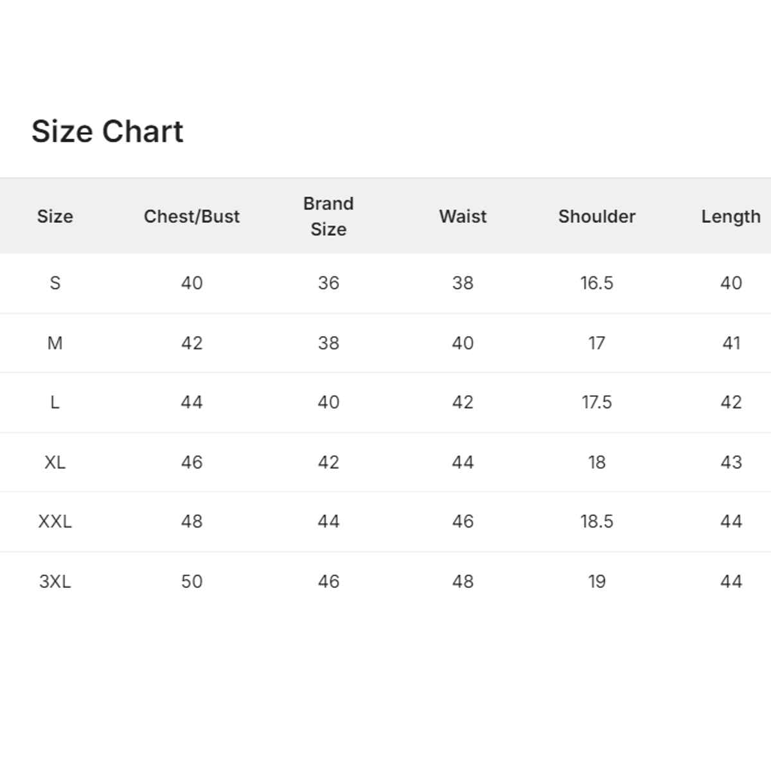Select the Size column header
Image resolution: width=771 pixels, height=771 pixels.
tap(55, 217)
